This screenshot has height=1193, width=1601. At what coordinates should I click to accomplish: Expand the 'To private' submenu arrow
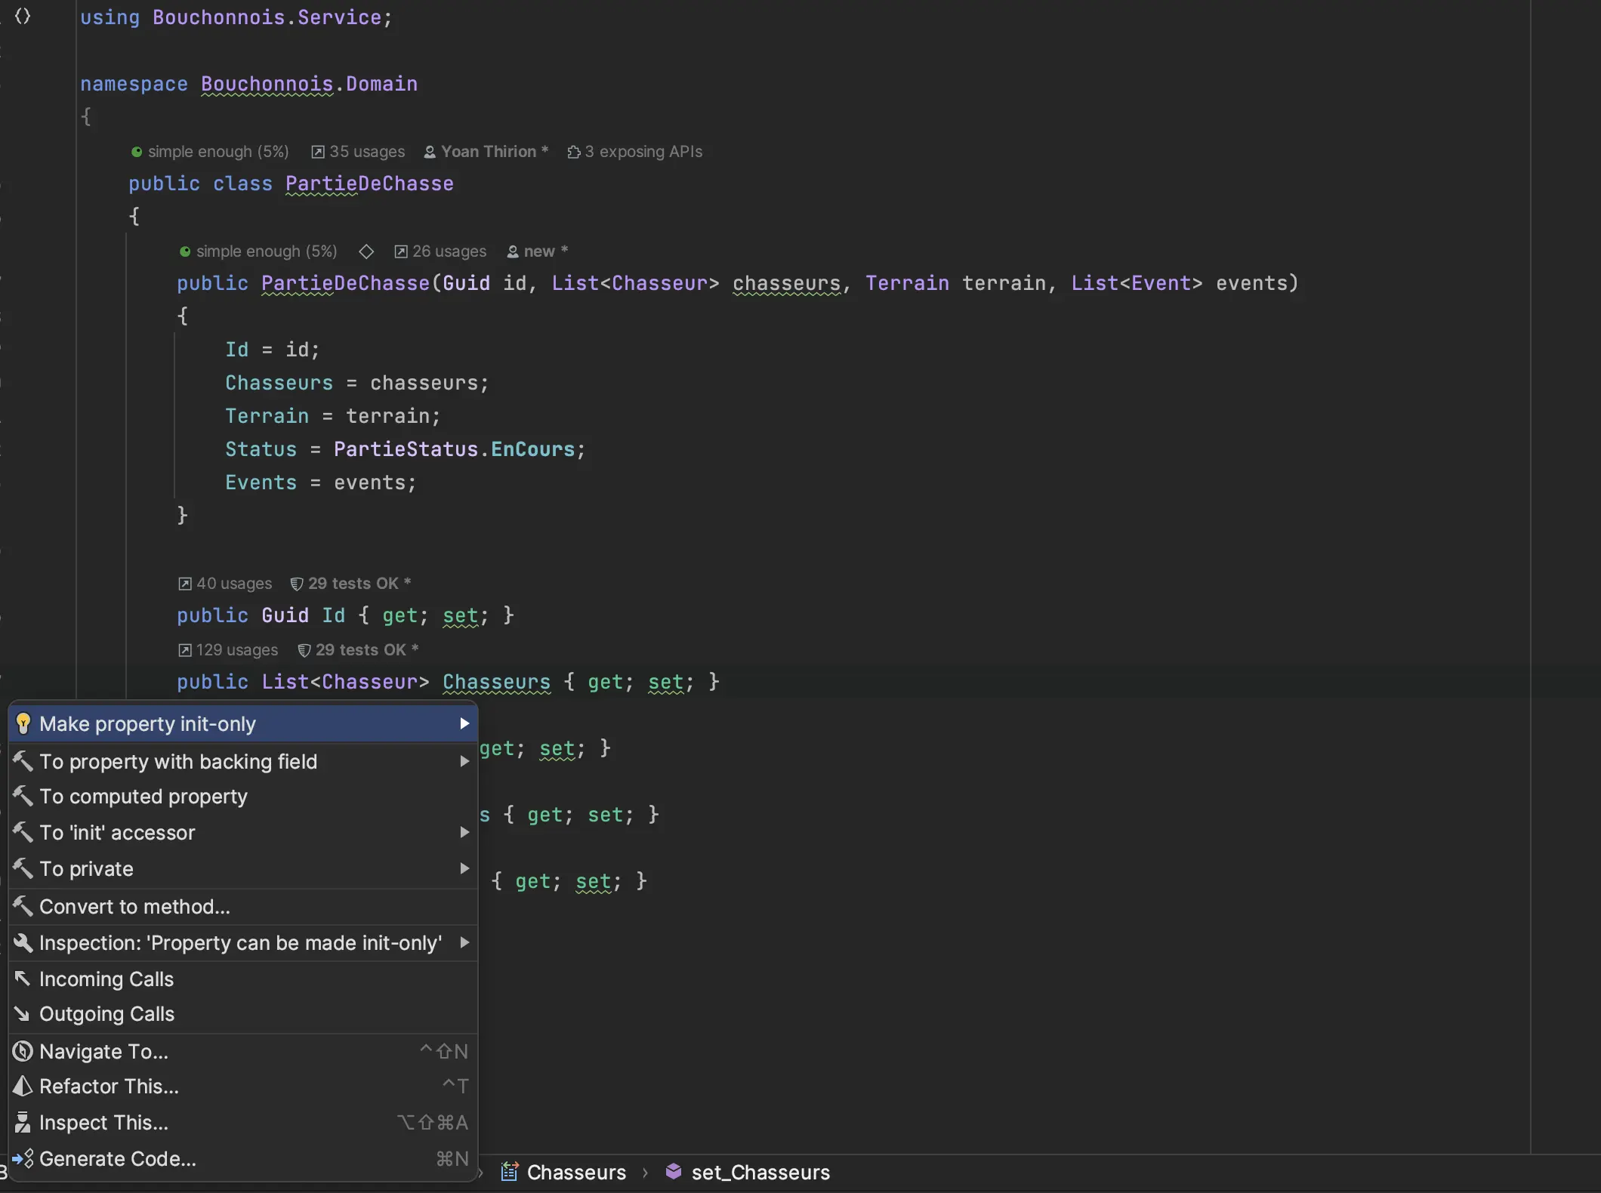(x=464, y=868)
